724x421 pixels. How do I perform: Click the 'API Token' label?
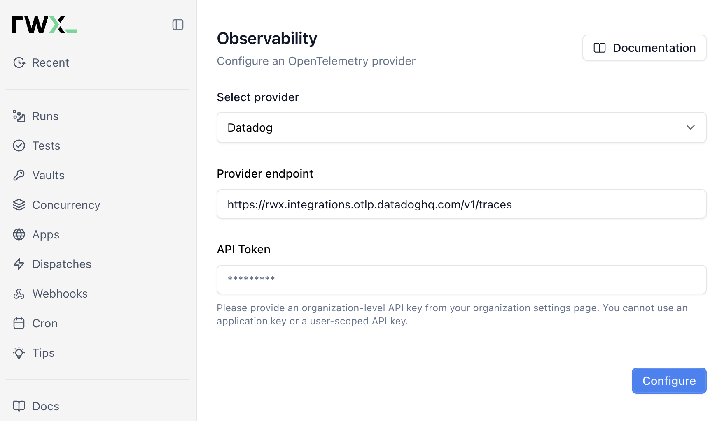pyautogui.click(x=243, y=249)
